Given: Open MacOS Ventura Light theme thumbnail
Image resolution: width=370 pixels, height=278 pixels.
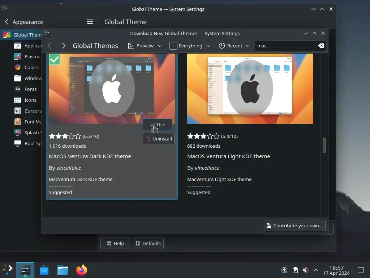Looking at the screenshot, I should (250, 88).
